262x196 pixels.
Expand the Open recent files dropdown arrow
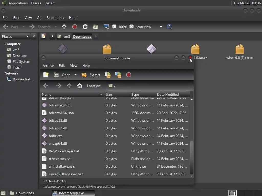pyautogui.click(x=75, y=75)
